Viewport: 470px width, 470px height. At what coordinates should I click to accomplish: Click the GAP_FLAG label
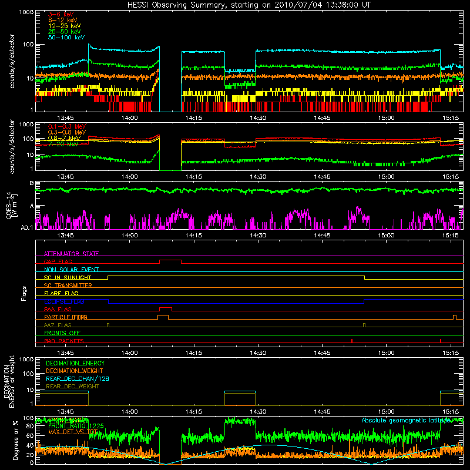(58, 261)
